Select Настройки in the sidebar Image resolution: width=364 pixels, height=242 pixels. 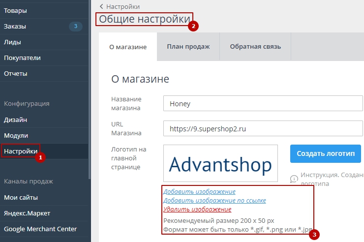coord(20,151)
